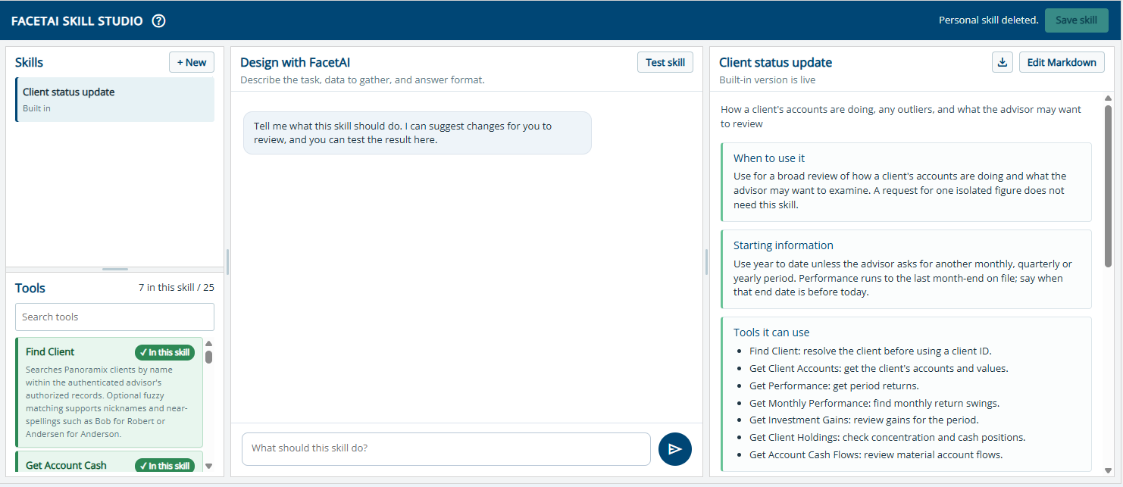This screenshot has width=1123, height=487.
Task: Send message with the paper plane icon
Action: point(675,449)
